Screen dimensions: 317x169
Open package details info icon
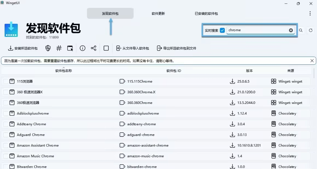83,48
